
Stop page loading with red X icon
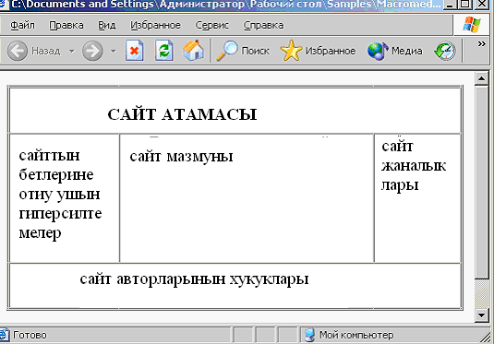(135, 51)
